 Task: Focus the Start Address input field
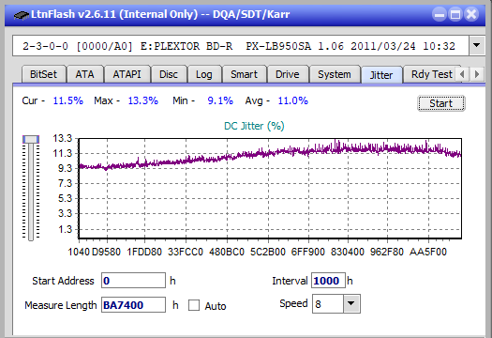click(x=133, y=281)
